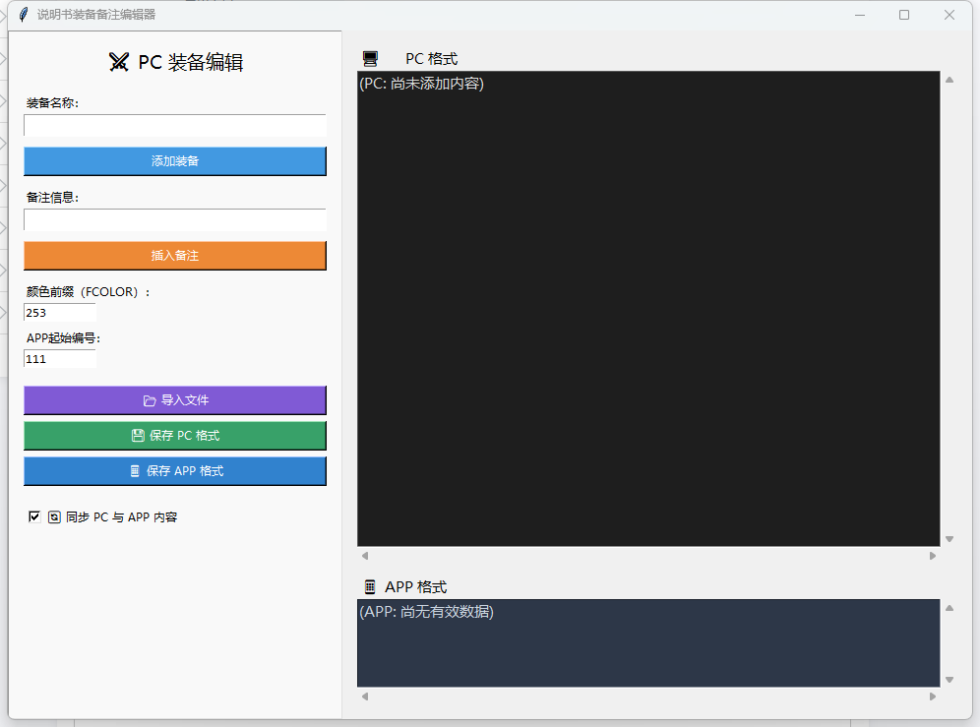Click the phone icon next to APP 格式
This screenshot has width=980, height=727.
pyautogui.click(x=370, y=587)
